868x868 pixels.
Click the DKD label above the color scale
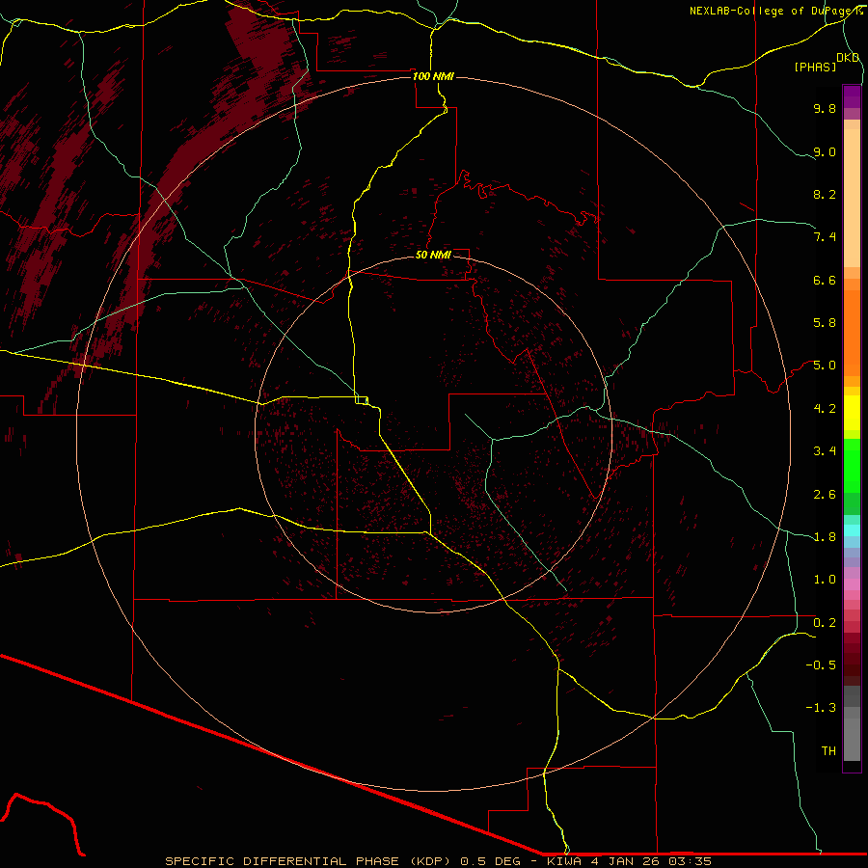point(848,58)
